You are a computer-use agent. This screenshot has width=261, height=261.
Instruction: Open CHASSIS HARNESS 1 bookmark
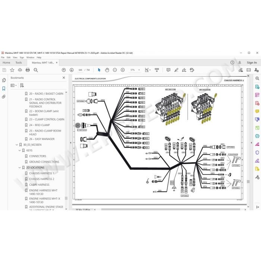42,173
